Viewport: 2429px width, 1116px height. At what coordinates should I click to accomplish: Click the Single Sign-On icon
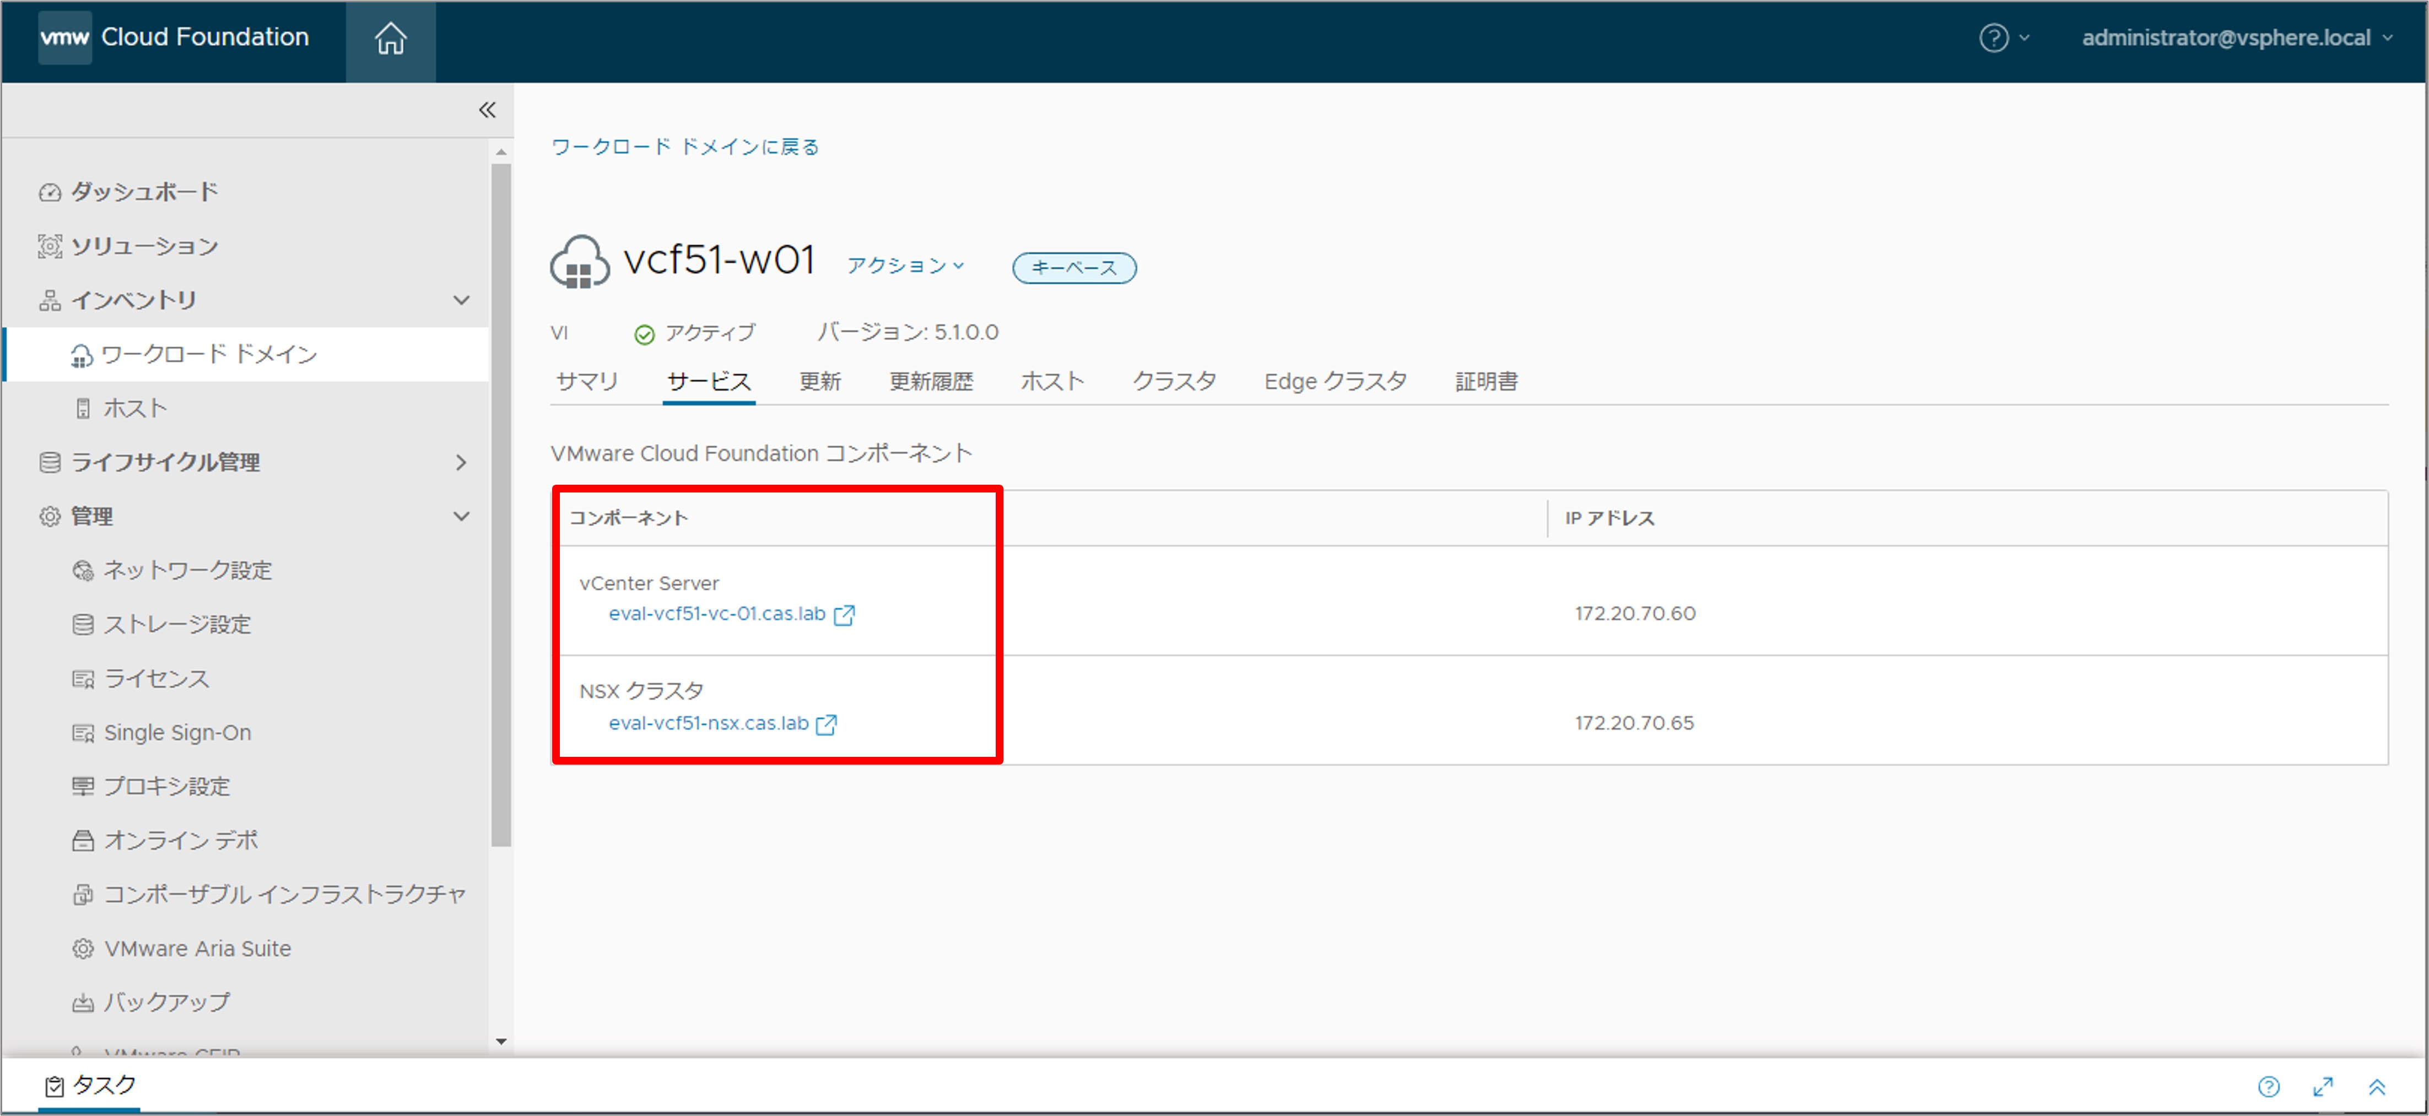click(x=83, y=733)
